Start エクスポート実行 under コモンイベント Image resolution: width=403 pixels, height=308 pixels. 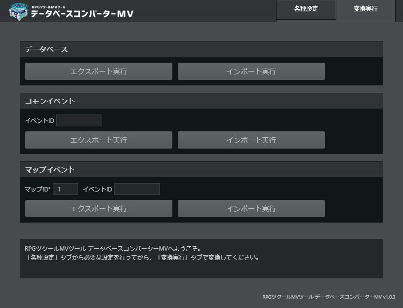tap(99, 140)
